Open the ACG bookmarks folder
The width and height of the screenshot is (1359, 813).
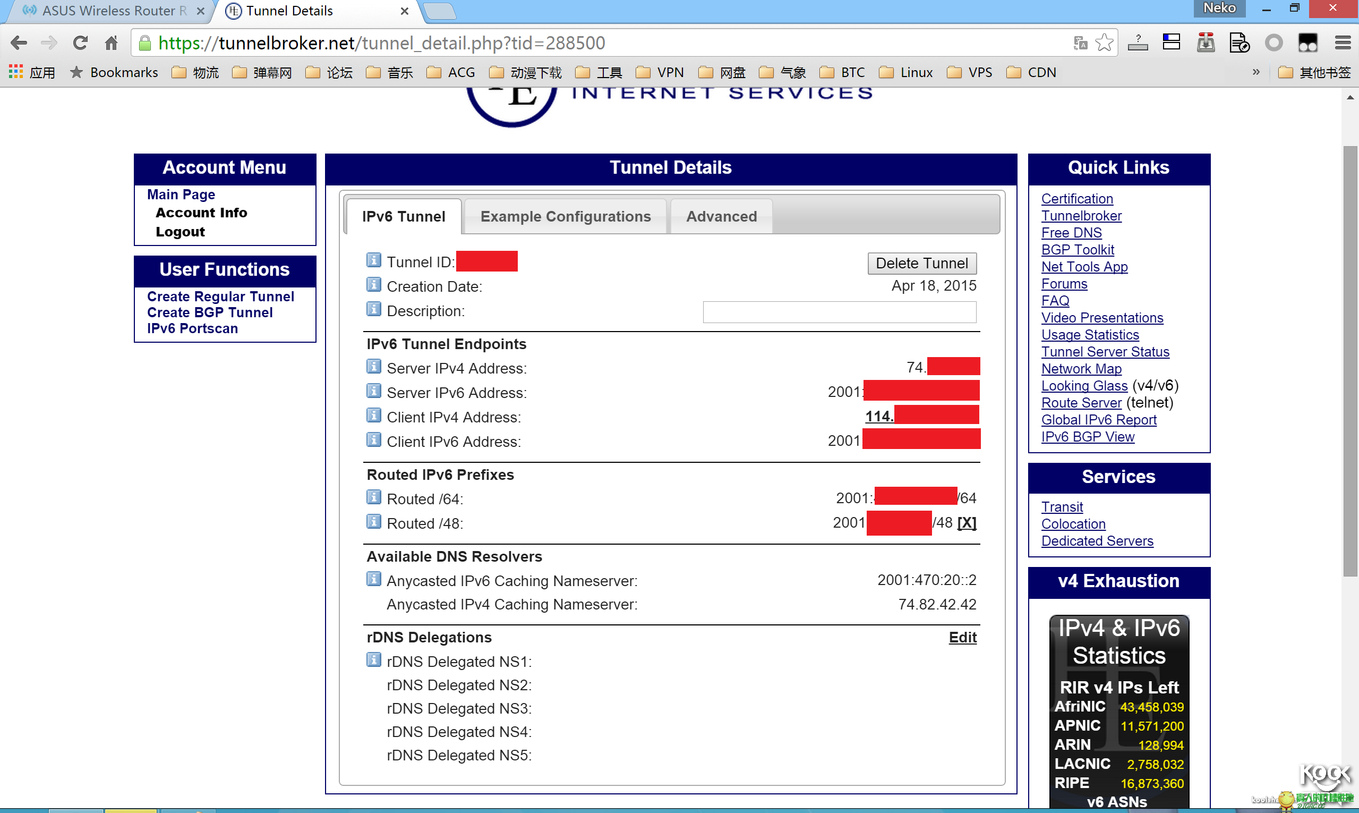(x=451, y=72)
